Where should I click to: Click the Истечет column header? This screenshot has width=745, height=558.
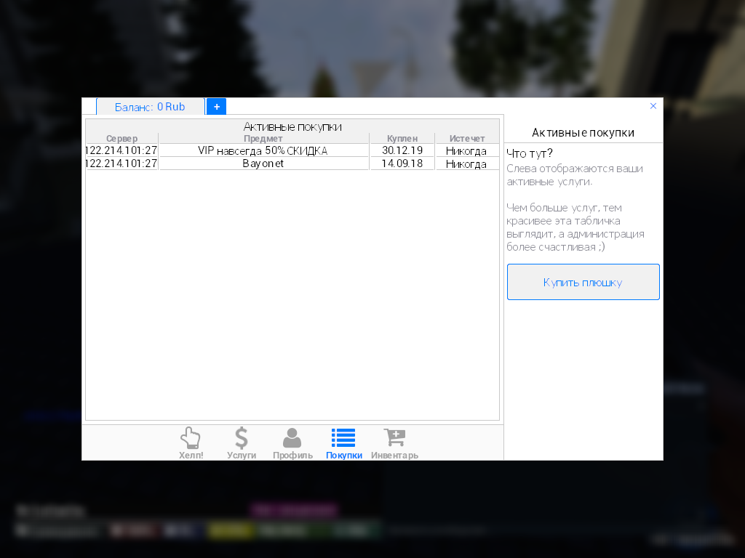point(467,139)
